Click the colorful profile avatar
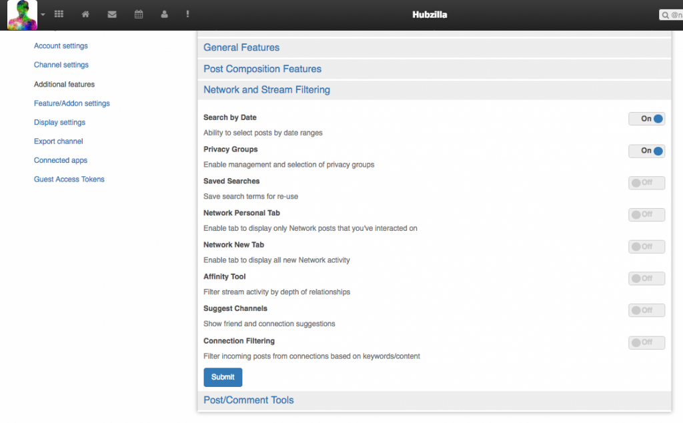Viewport: 683px width, 423px height. (22, 15)
